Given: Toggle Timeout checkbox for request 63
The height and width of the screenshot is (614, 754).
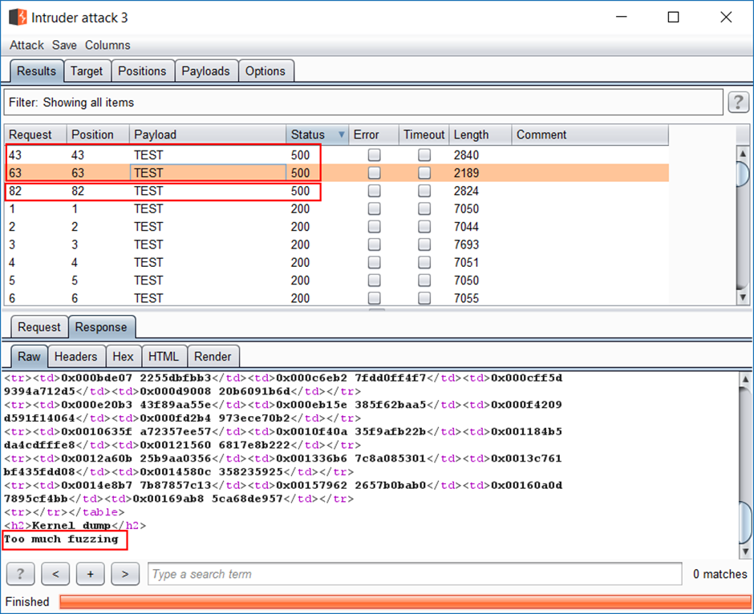Looking at the screenshot, I should pos(424,173).
